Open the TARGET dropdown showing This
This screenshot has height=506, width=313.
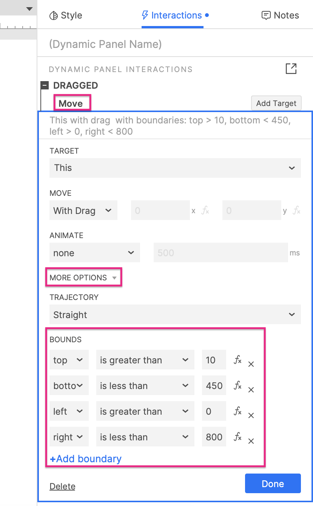175,168
